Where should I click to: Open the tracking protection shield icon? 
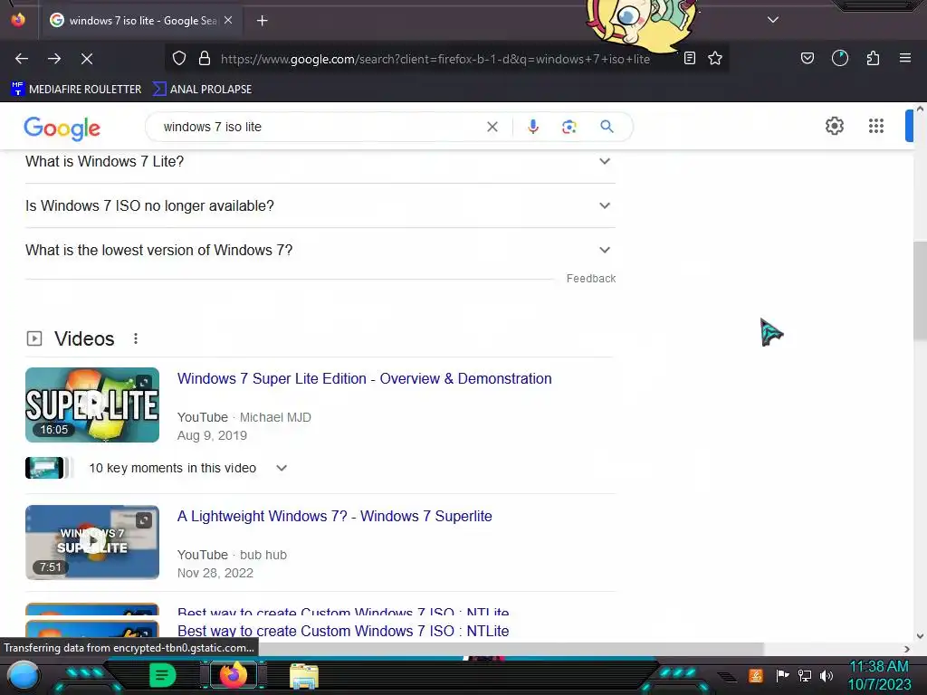179,59
